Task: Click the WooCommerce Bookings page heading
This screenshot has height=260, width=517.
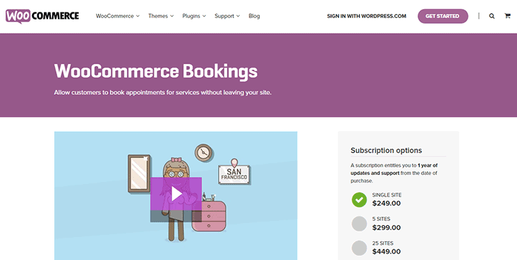Action: (155, 71)
